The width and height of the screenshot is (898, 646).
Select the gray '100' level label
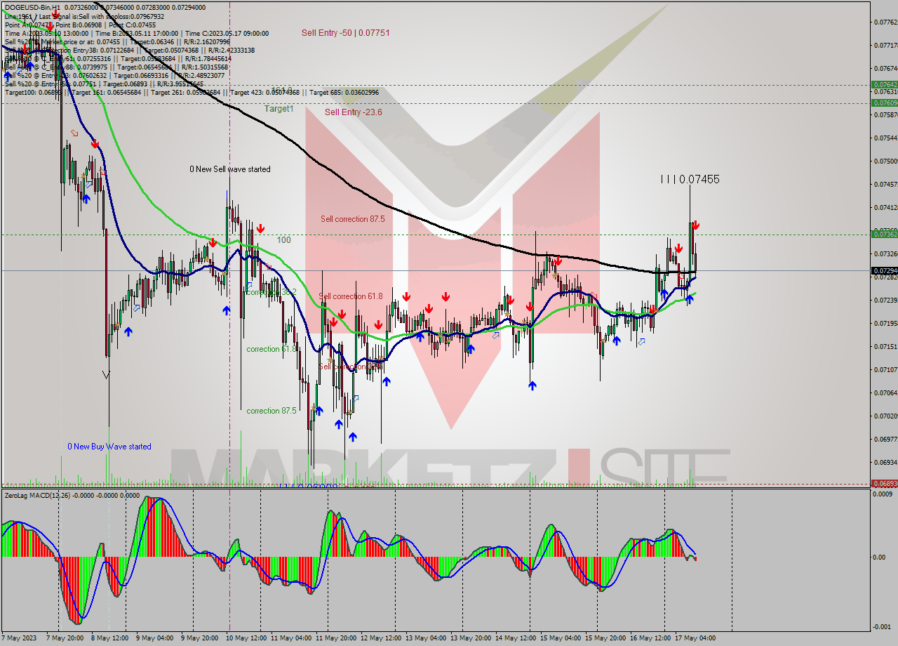[x=283, y=240]
